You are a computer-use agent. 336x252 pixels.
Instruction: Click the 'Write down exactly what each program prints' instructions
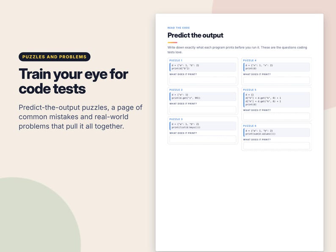(237, 49)
